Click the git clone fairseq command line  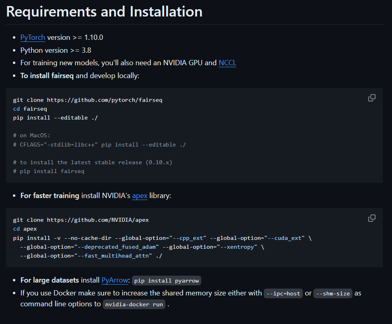tap(88, 100)
